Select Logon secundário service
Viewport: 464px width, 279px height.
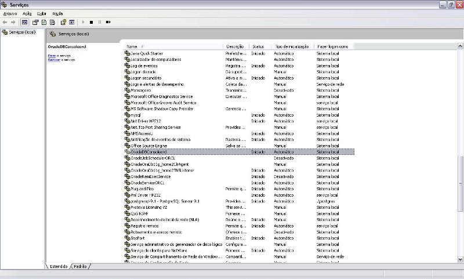click(146, 78)
